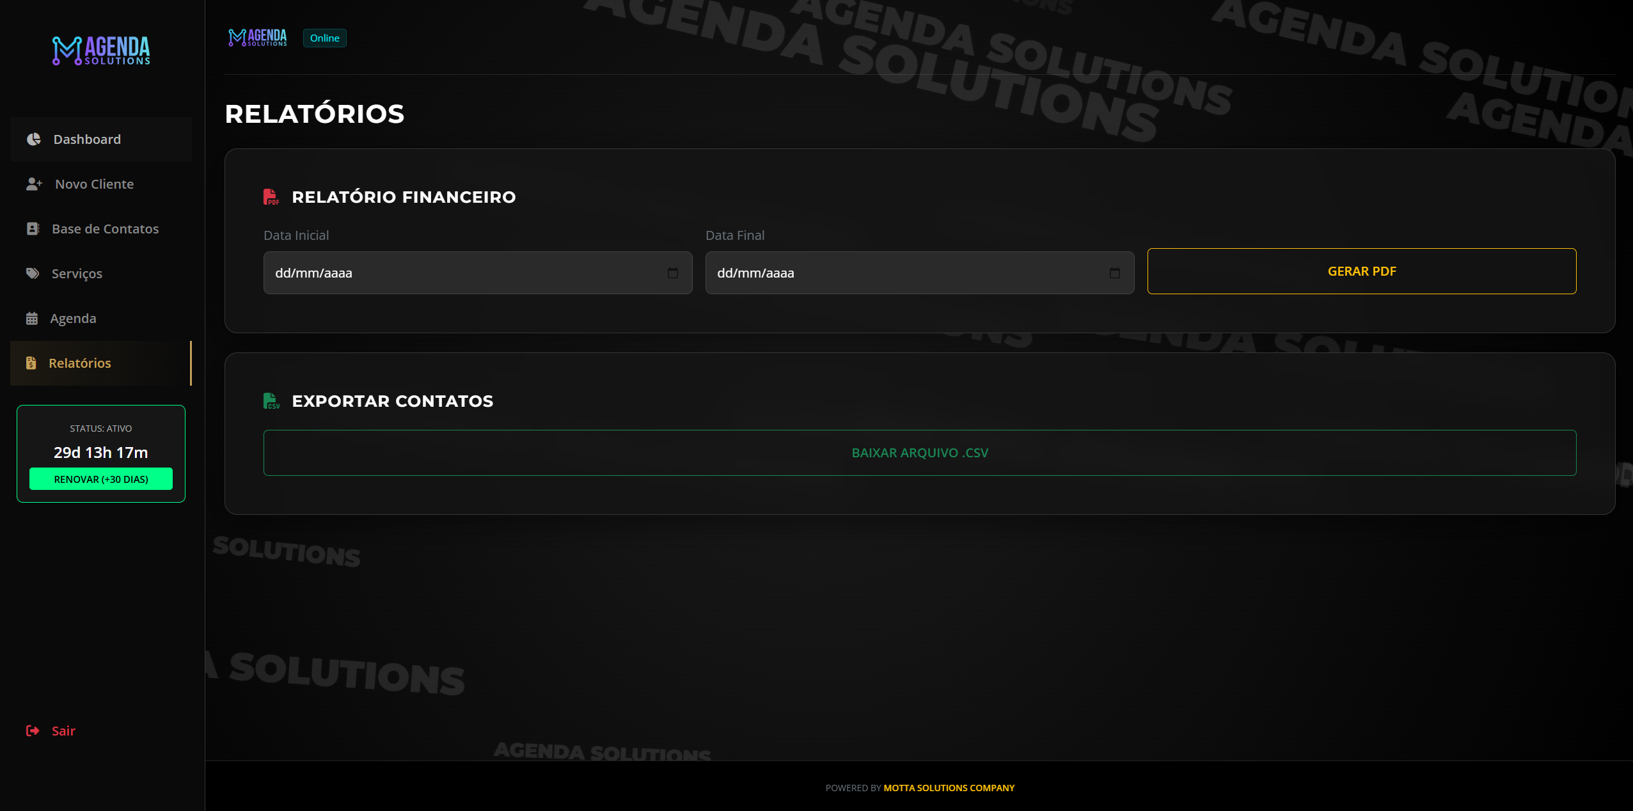
Task: Click the Novo Cliente user-plus icon
Action: tap(34, 184)
